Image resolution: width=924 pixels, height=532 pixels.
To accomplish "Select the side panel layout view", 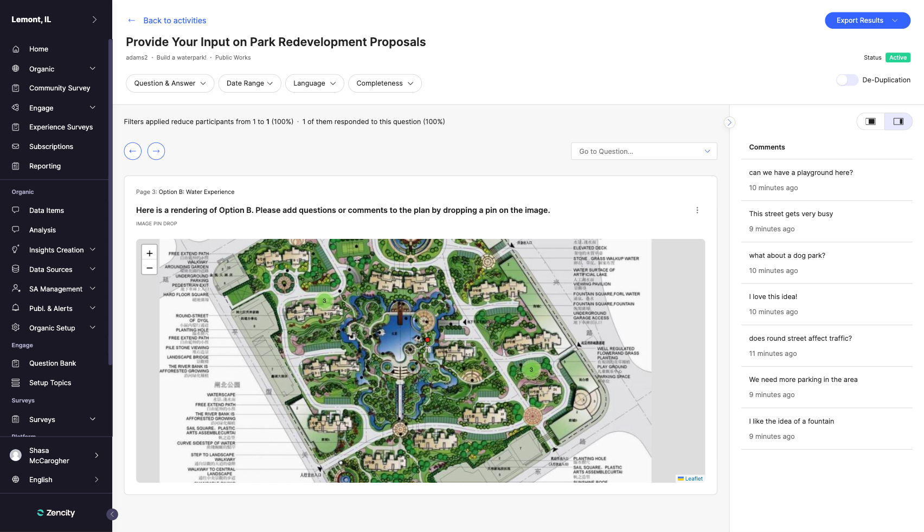I will pyautogui.click(x=898, y=121).
